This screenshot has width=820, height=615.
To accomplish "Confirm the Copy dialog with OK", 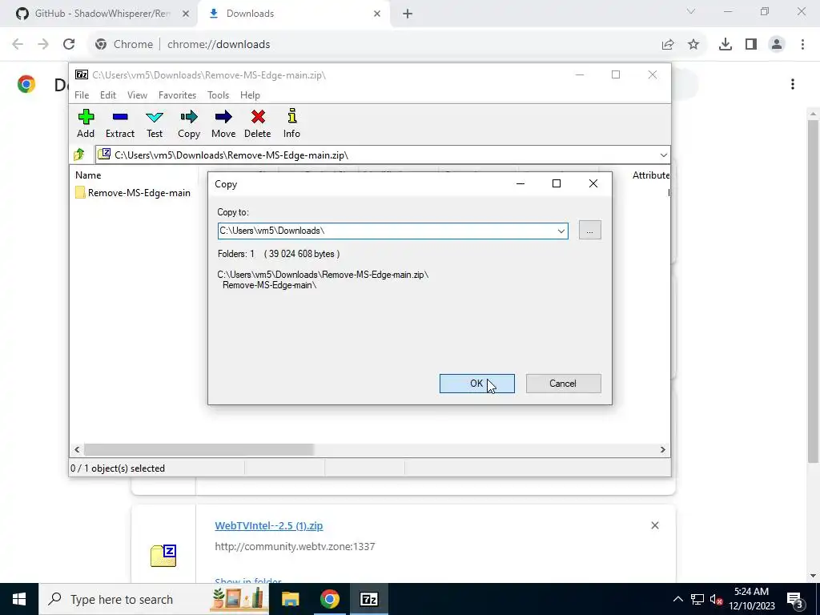I will coord(477,384).
